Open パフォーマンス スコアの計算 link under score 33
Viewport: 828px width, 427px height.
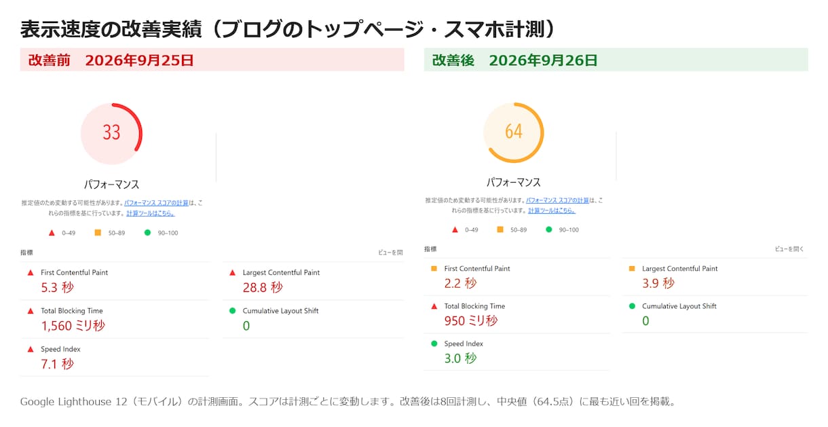click(x=157, y=203)
